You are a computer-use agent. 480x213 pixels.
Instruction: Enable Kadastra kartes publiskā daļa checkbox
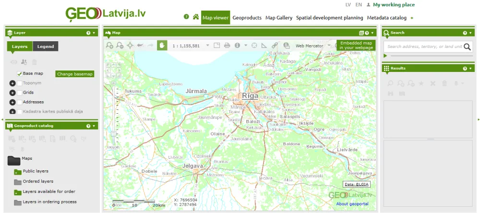click(20, 112)
